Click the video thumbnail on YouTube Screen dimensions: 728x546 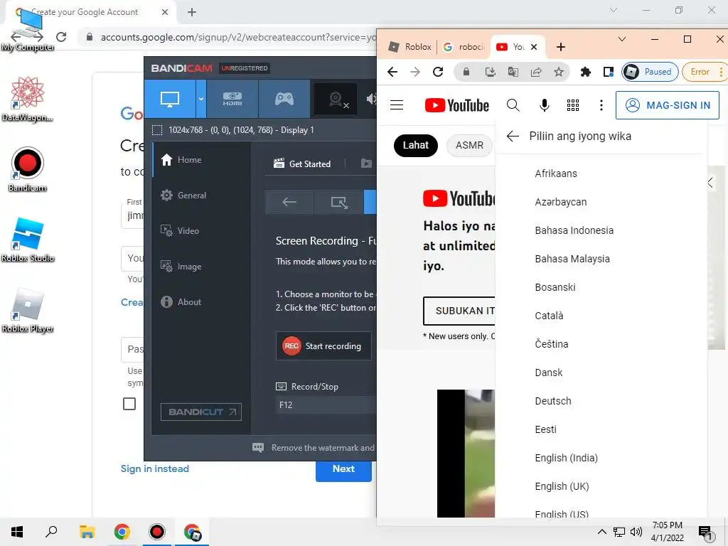(466, 453)
